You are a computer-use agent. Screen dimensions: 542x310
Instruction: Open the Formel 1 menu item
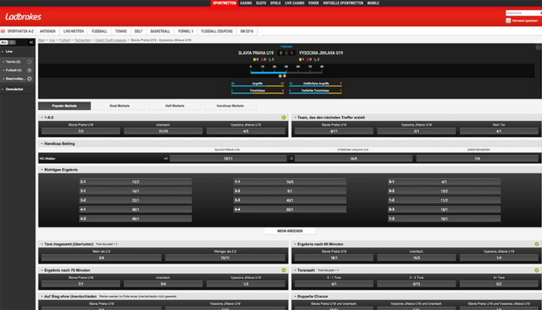pos(186,31)
